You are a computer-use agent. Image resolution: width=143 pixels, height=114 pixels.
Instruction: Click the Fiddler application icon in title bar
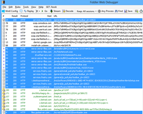point(3,2)
